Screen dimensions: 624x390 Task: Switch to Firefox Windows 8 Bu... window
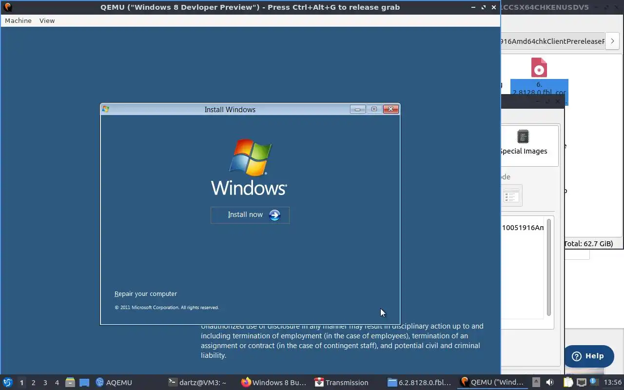[x=274, y=382]
